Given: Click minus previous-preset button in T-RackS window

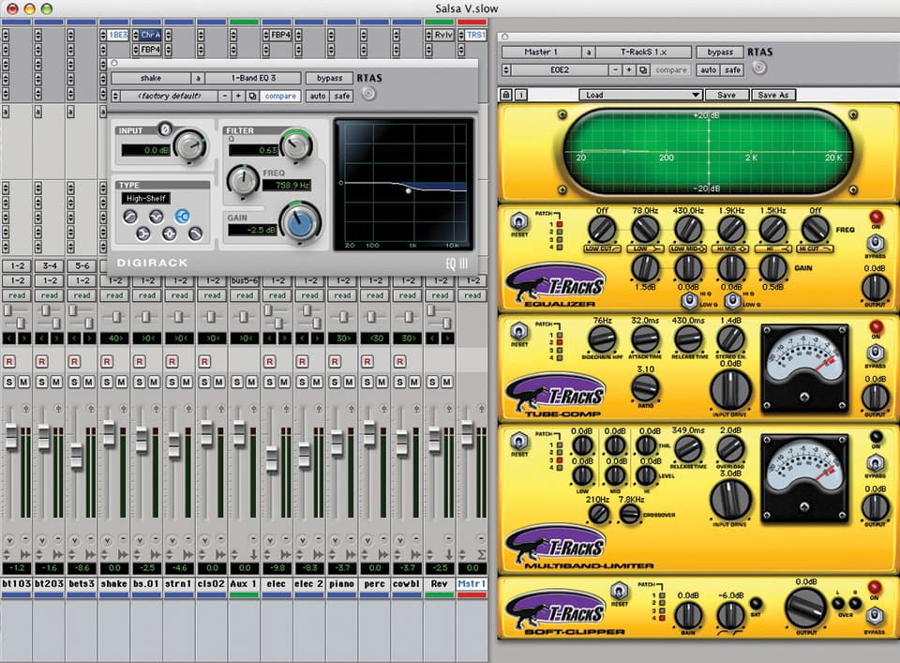Looking at the screenshot, I should point(615,69).
